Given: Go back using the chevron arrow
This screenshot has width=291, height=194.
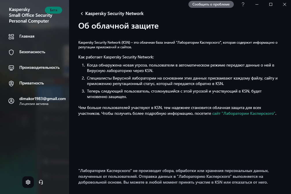Looking at the screenshot, I should pos(82,14).
